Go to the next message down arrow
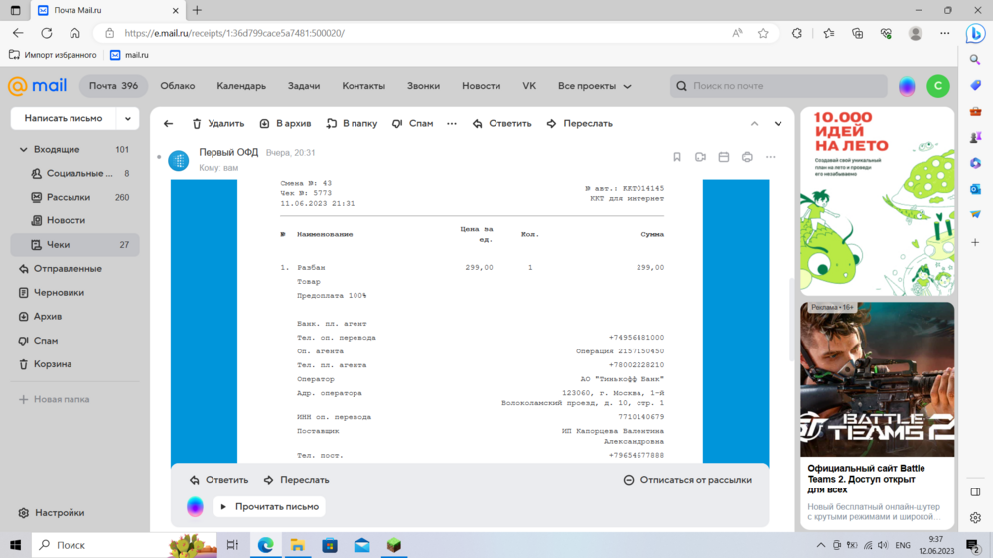This screenshot has height=558, width=993. point(778,123)
